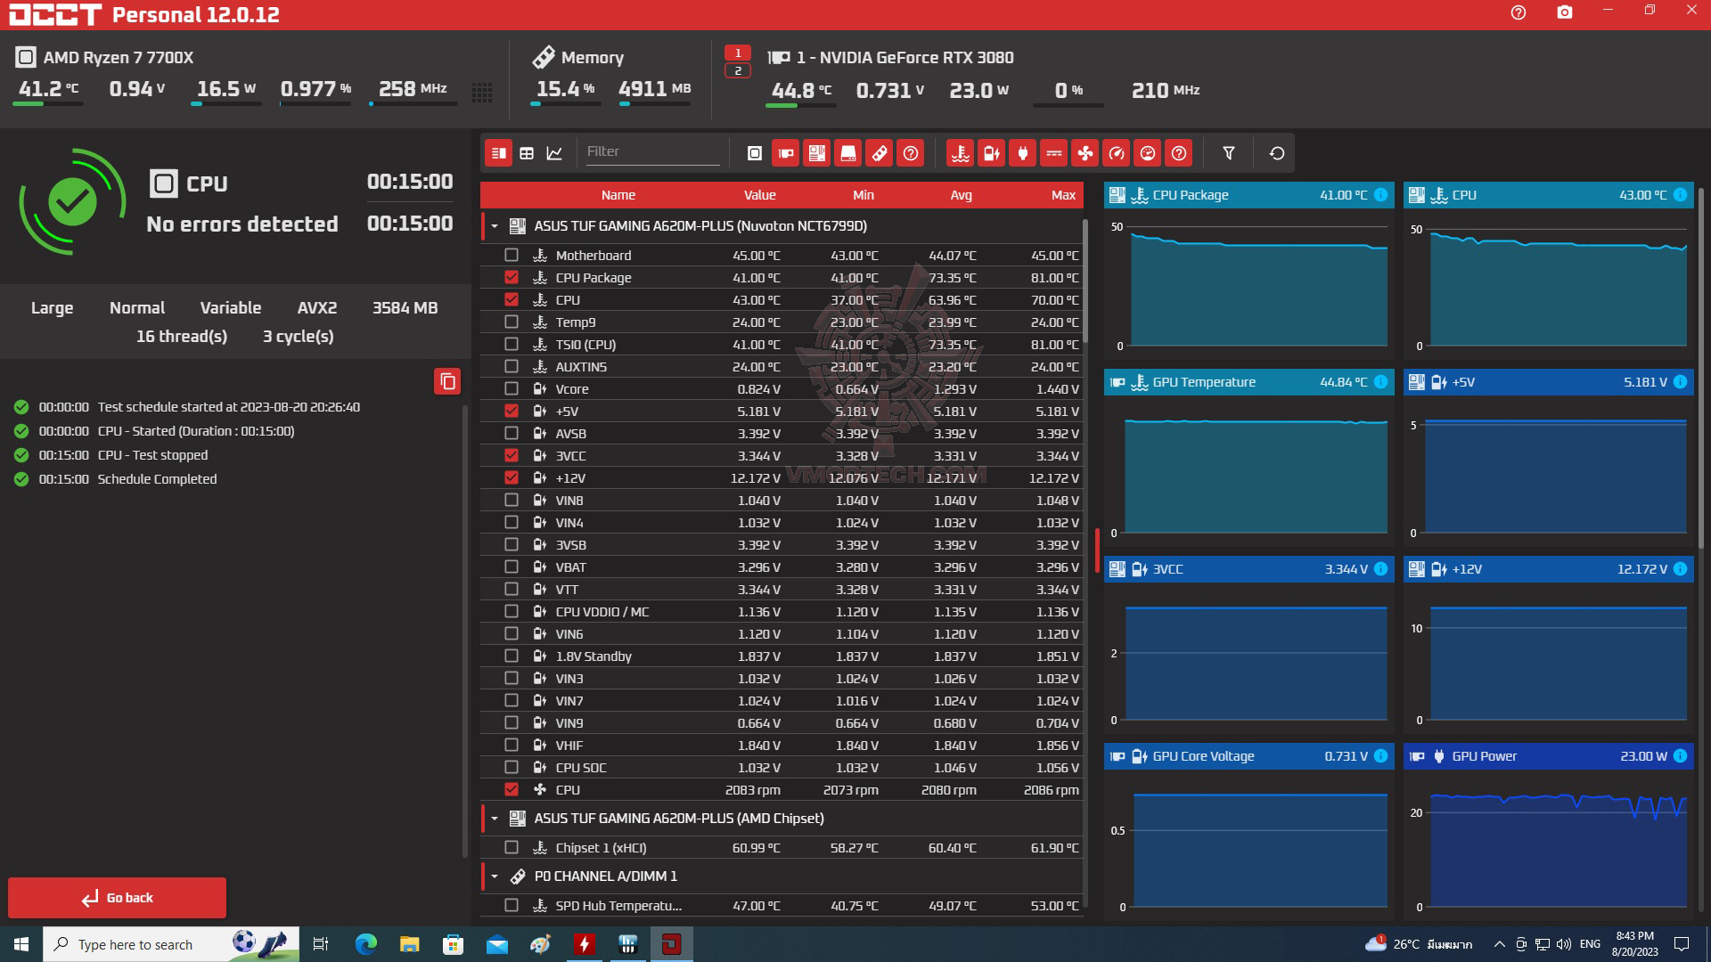Image resolution: width=1711 pixels, height=962 pixels.
Task: Open info for the CPU Package graph
Action: [1380, 195]
